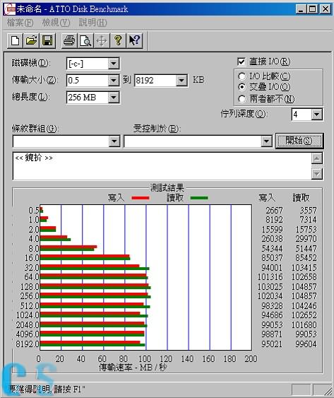
Task: Click the write value 103025
Action: pos(270,287)
